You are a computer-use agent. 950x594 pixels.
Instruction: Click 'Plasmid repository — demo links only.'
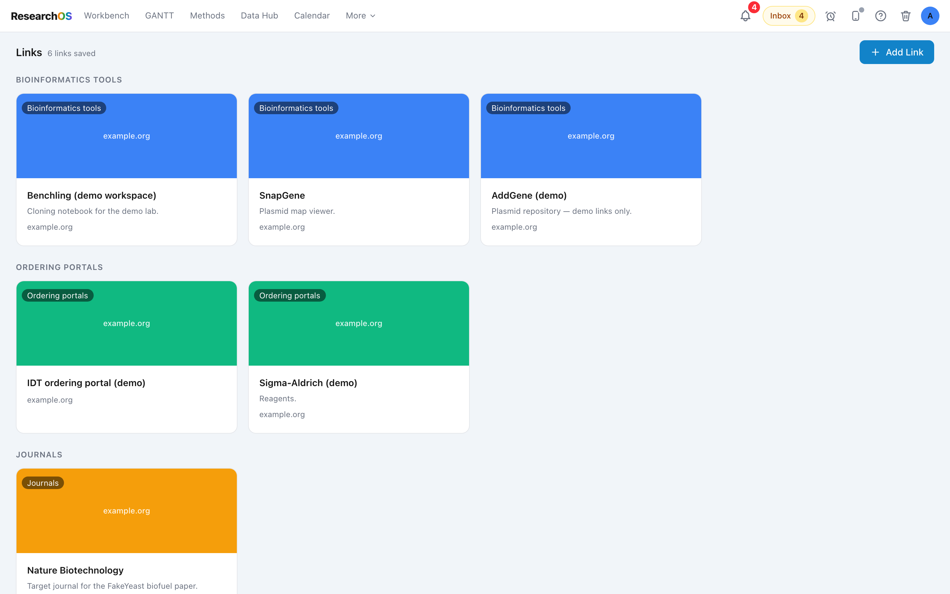[x=561, y=211]
